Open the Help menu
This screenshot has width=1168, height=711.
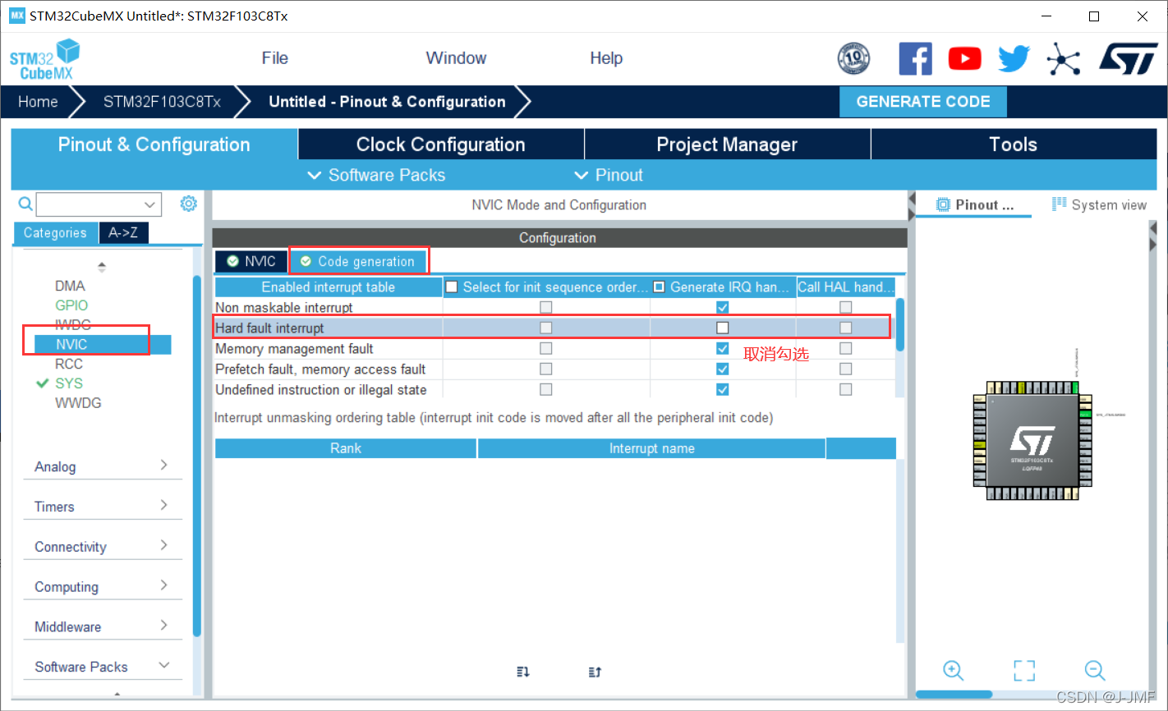coord(606,58)
